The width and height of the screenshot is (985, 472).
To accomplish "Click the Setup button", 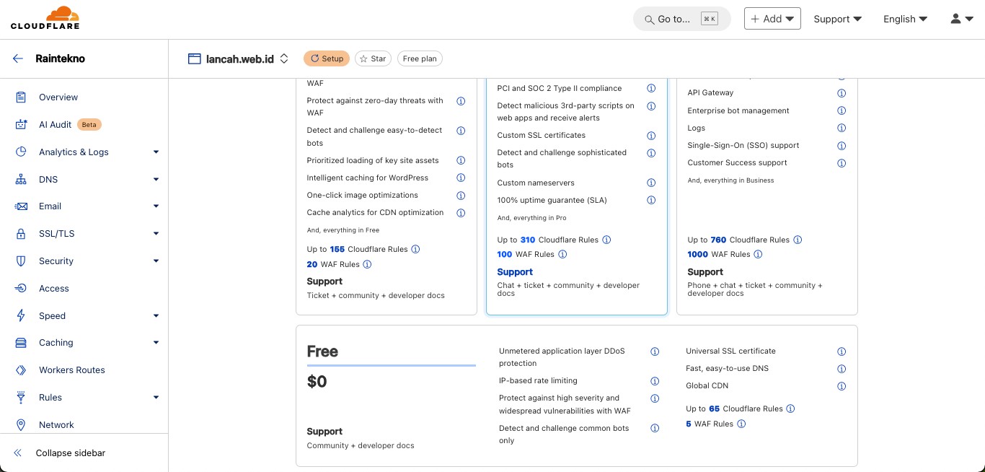I will pos(327,58).
